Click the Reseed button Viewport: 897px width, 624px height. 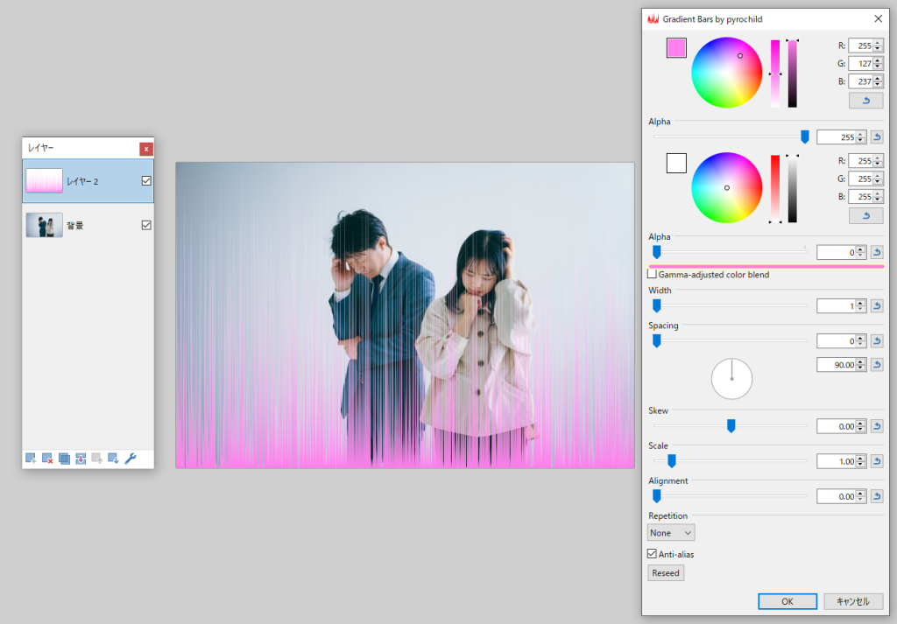pyautogui.click(x=665, y=572)
